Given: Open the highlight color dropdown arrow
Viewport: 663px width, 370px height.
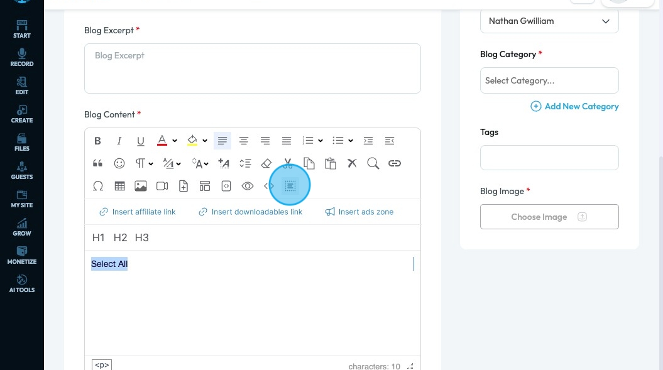Looking at the screenshot, I should [x=205, y=141].
